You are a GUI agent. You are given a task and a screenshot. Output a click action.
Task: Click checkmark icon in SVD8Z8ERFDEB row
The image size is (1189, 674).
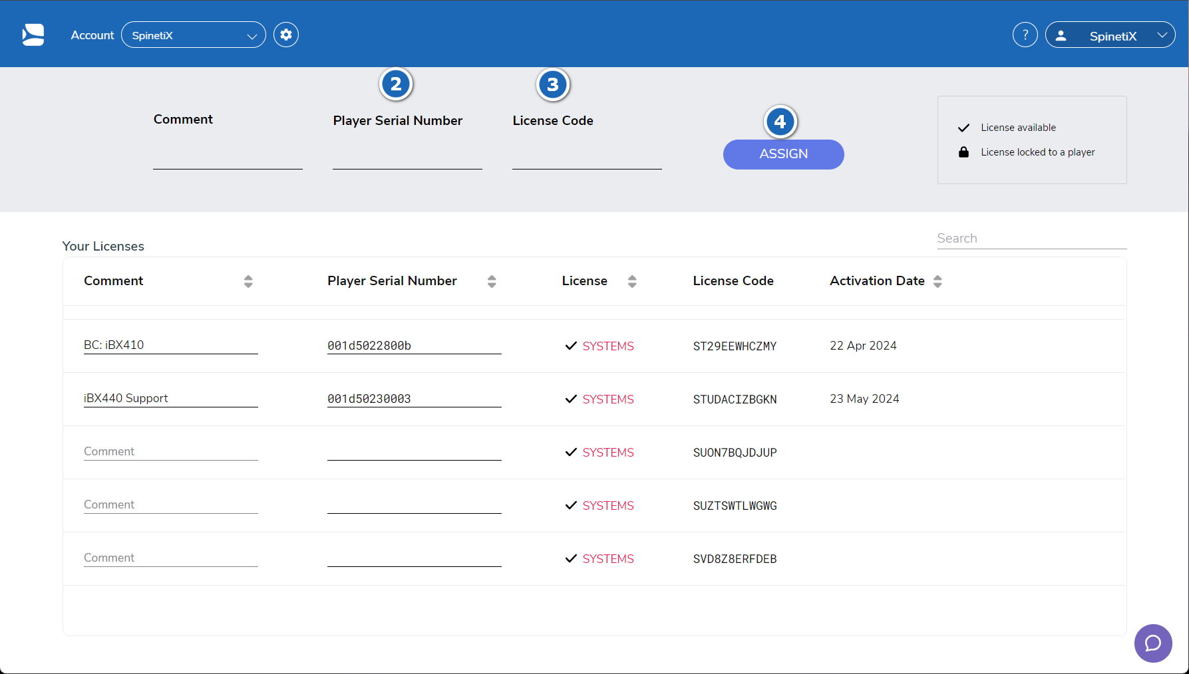571,558
